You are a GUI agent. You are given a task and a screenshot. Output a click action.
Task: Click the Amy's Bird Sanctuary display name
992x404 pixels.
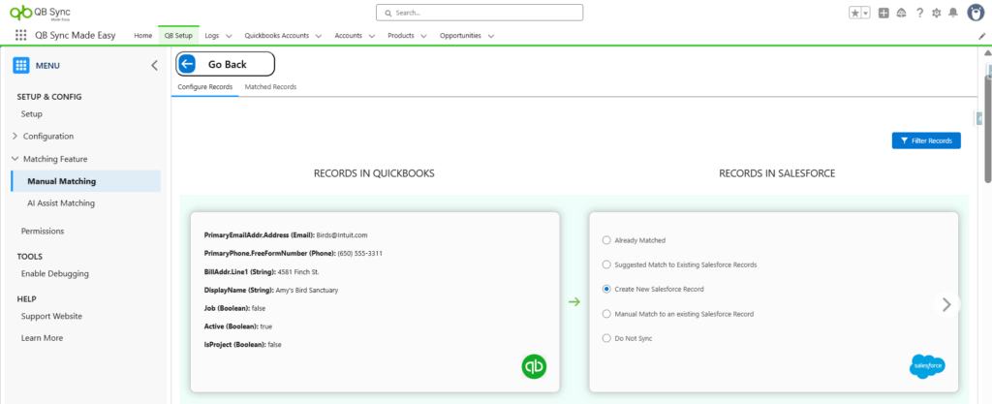(x=307, y=290)
